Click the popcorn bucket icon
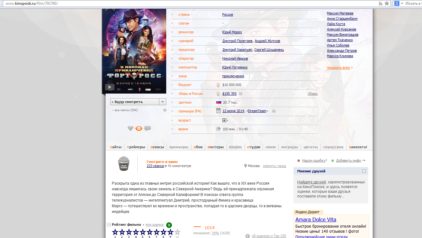The height and width of the screenshot is (238, 422). click(x=123, y=164)
